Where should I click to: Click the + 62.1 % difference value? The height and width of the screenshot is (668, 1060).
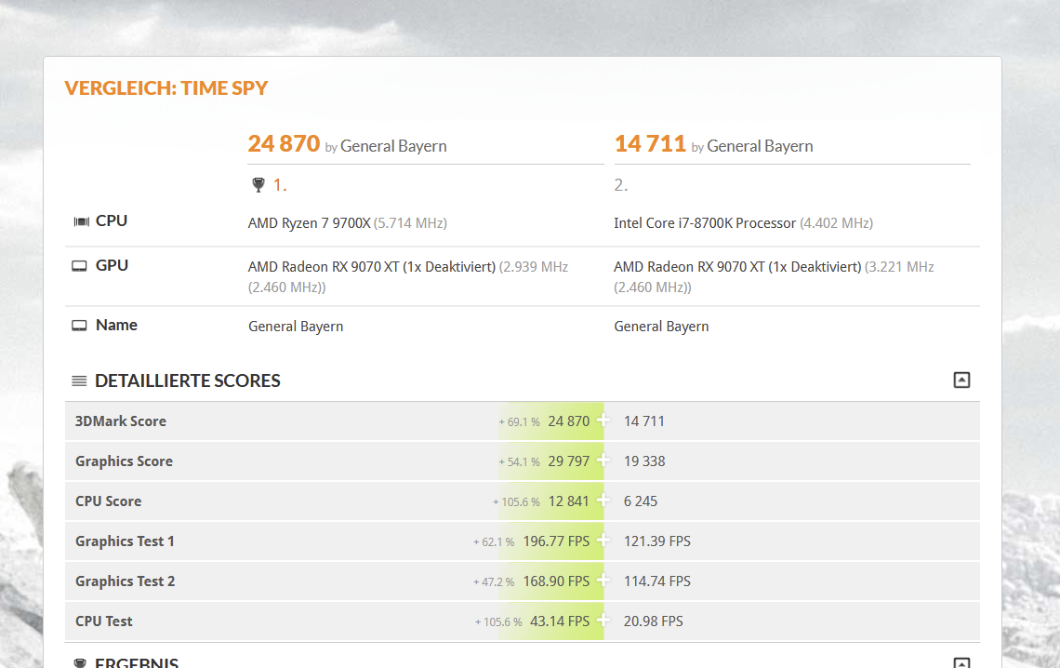[x=494, y=541]
